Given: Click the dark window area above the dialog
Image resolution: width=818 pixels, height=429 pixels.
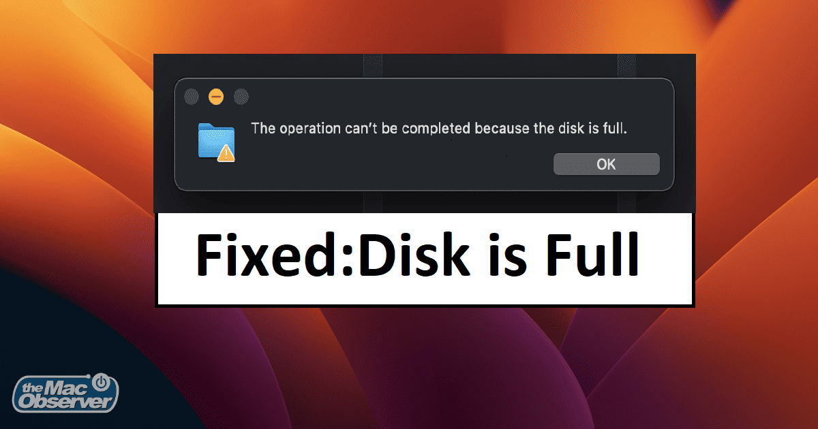Looking at the screenshot, I should (x=423, y=65).
